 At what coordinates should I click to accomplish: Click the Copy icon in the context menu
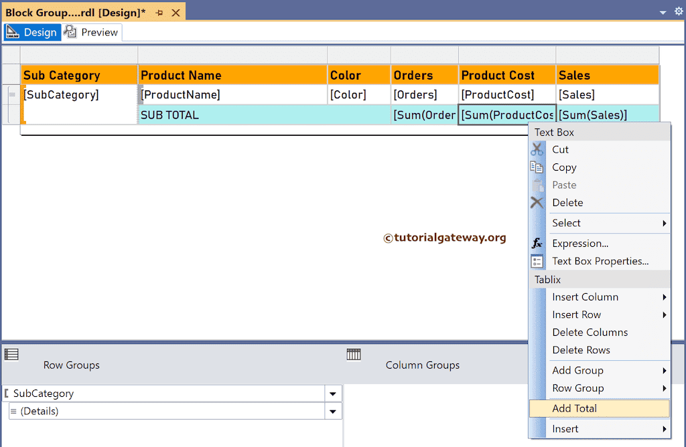[x=537, y=167]
